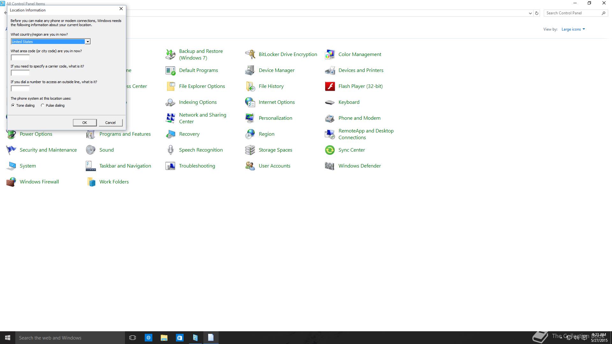Open the Store app from the taskbar

pyautogui.click(x=179, y=338)
